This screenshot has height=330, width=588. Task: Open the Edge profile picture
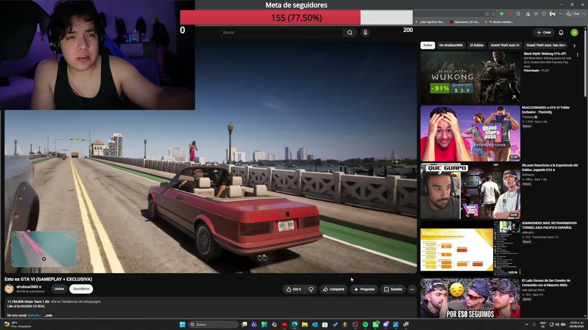(x=553, y=14)
